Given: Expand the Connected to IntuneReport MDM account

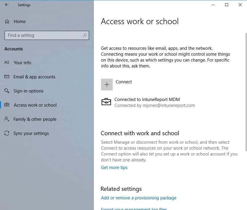Looking at the screenshot, I should 147,102.
